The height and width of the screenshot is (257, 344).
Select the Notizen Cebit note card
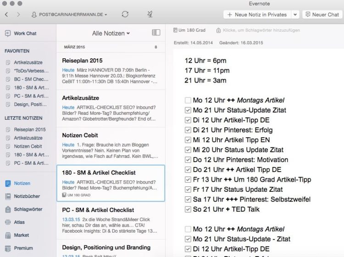111,146
